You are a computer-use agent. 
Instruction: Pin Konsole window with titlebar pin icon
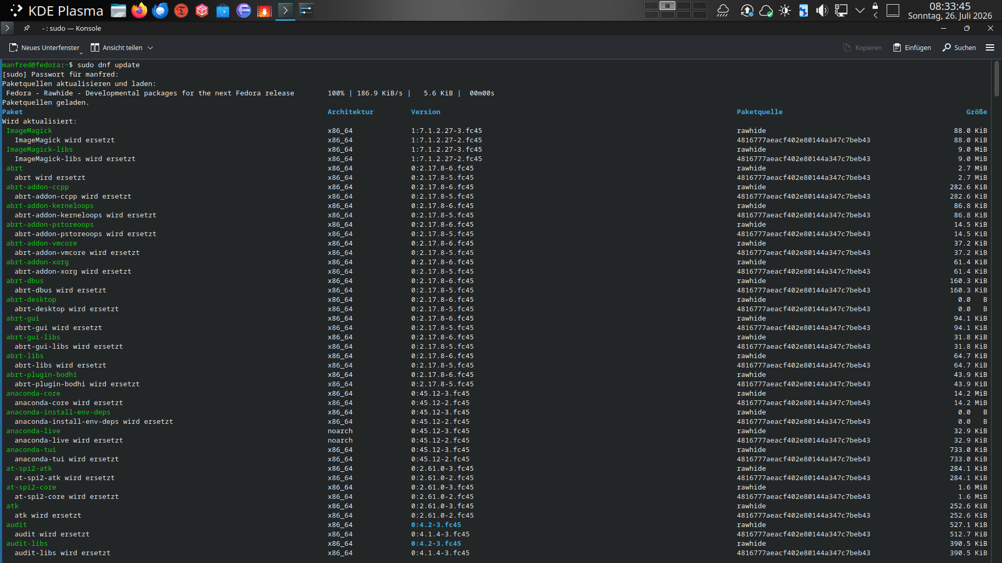click(27, 28)
